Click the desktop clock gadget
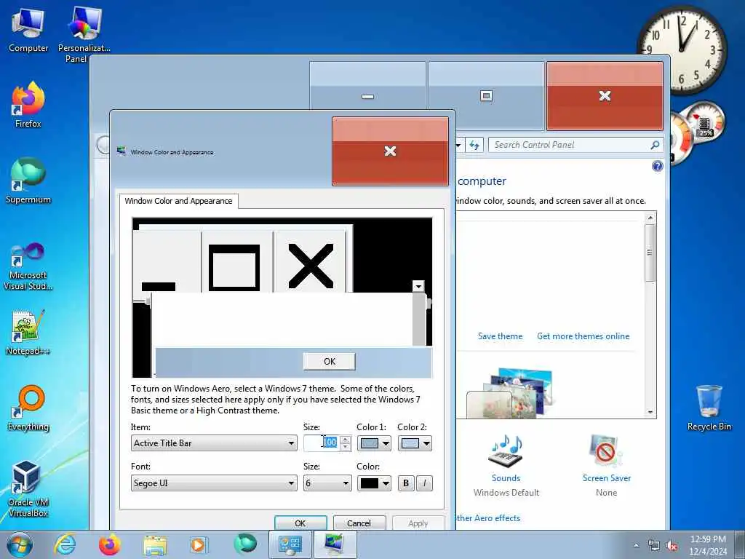Screen dimensions: 745x559 (682, 49)
